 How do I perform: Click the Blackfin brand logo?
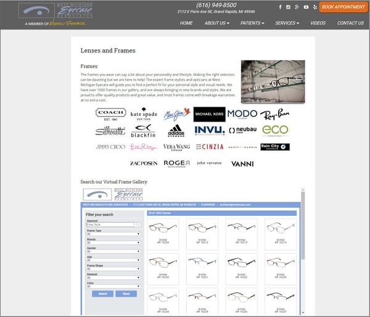(x=143, y=131)
